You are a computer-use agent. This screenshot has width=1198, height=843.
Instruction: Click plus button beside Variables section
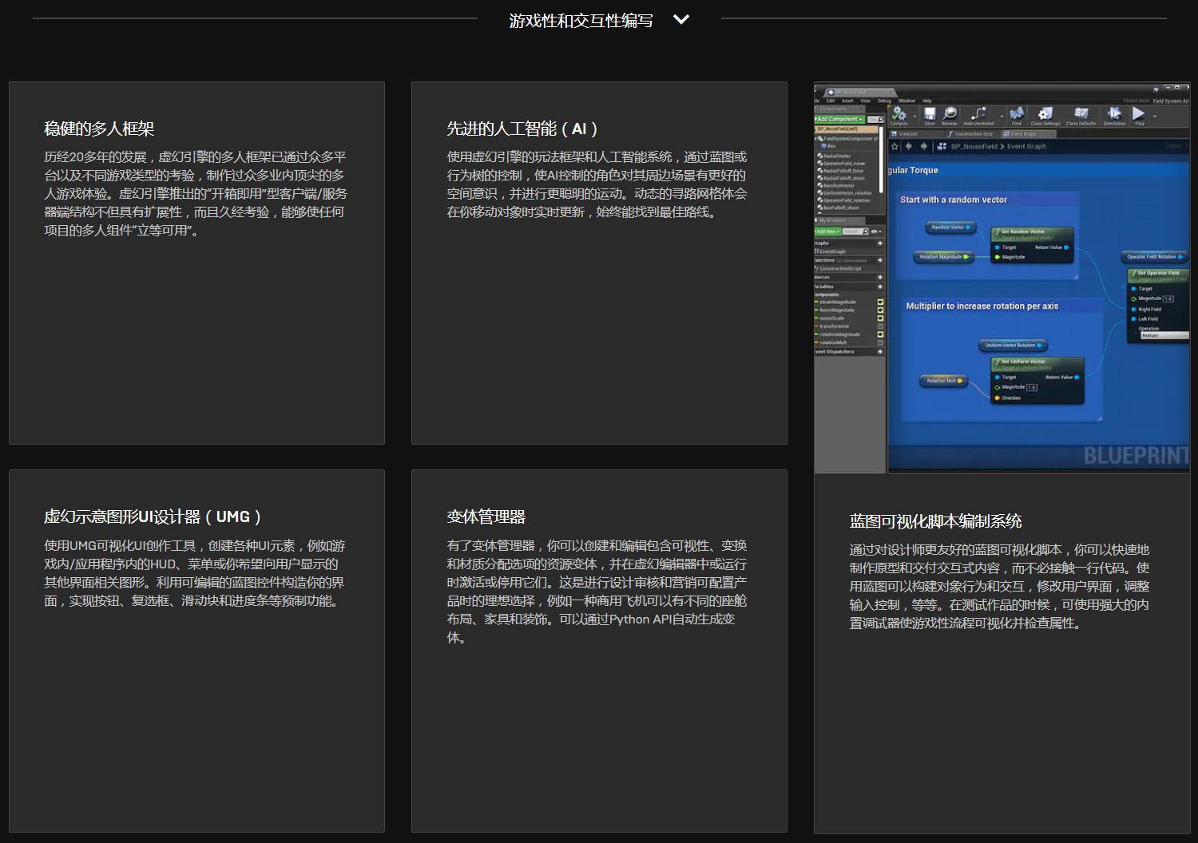(880, 286)
